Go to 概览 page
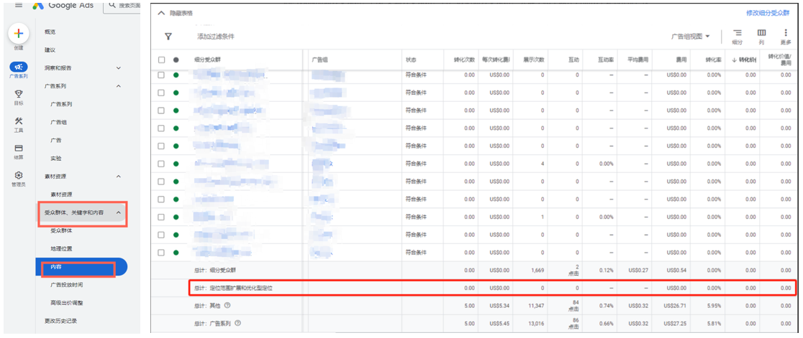 pyautogui.click(x=50, y=32)
